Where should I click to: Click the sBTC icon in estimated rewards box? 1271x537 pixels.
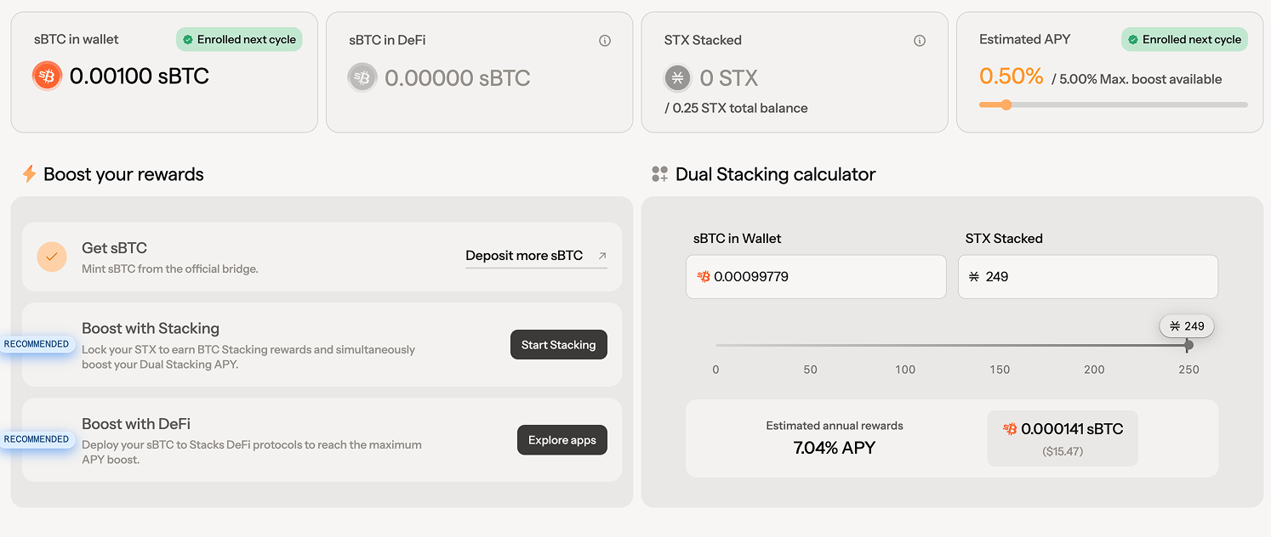[1010, 430]
